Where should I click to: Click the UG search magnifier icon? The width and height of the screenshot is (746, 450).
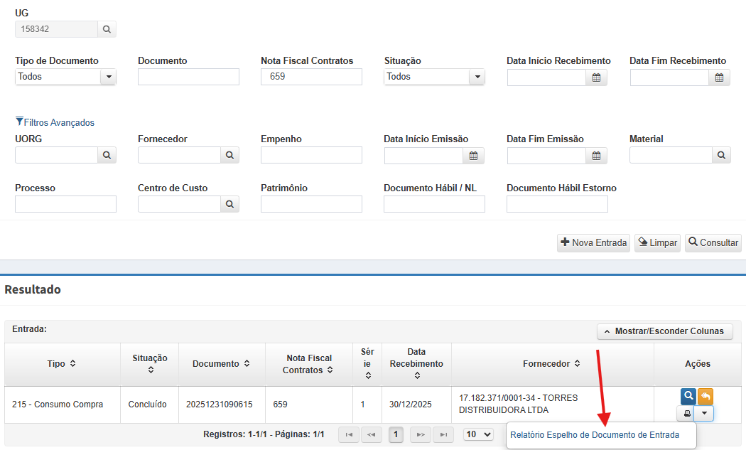coord(107,29)
